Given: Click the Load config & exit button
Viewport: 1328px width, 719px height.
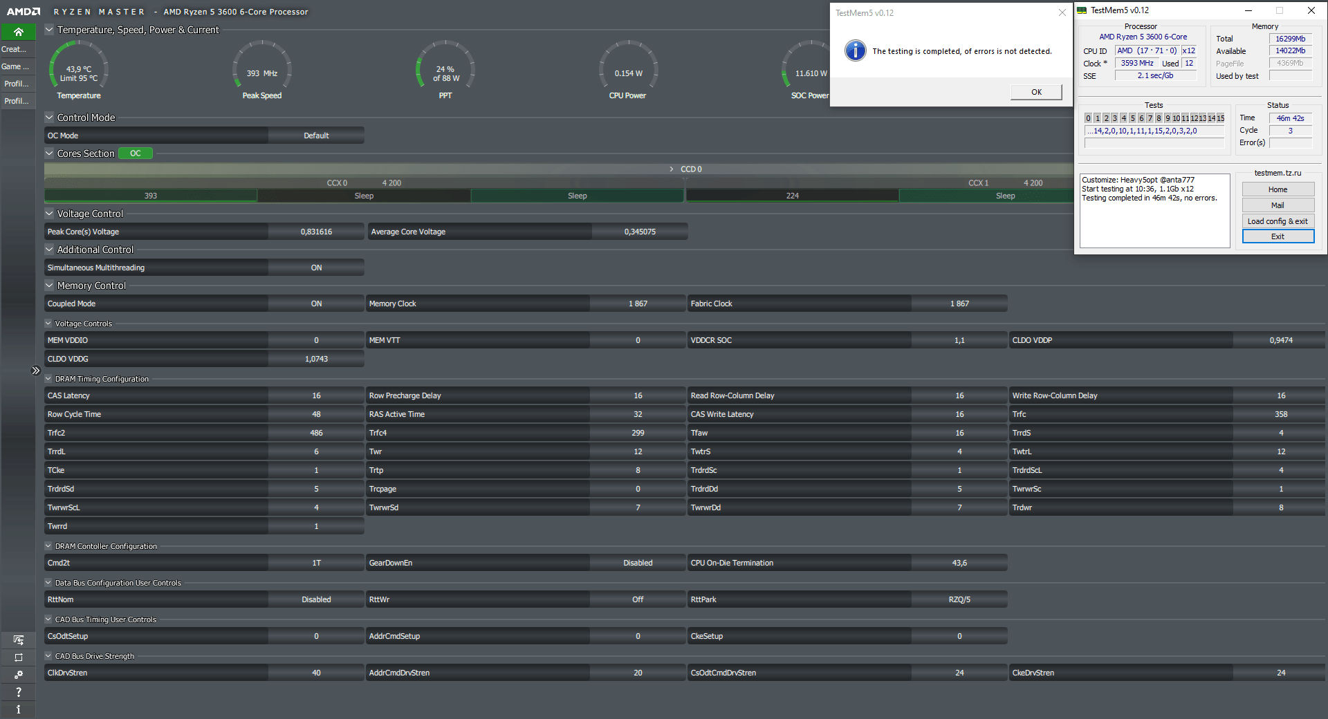Looking at the screenshot, I should (1278, 221).
